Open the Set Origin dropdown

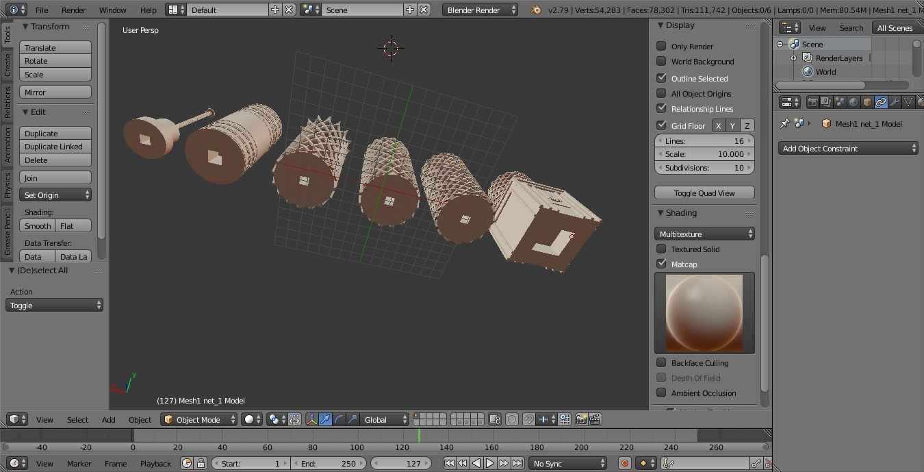55,195
